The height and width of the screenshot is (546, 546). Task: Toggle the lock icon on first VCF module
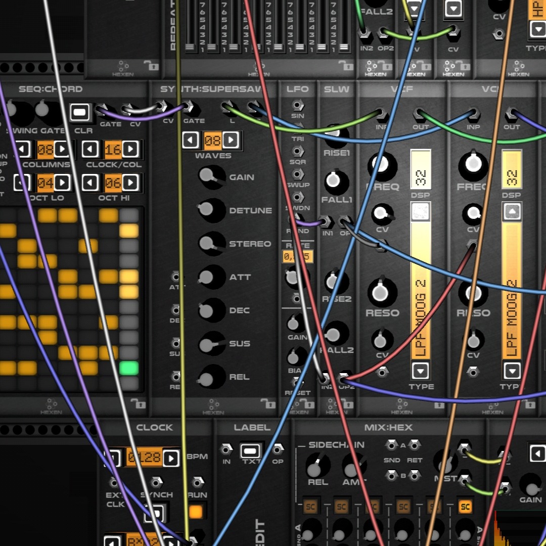pyautogui.click(x=439, y=404)
